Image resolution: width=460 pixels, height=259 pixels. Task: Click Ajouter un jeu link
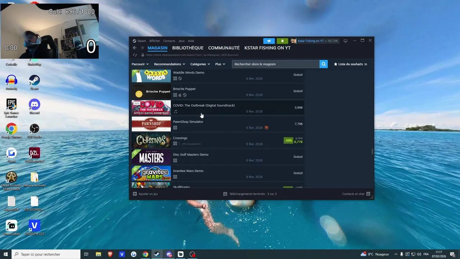148,194
